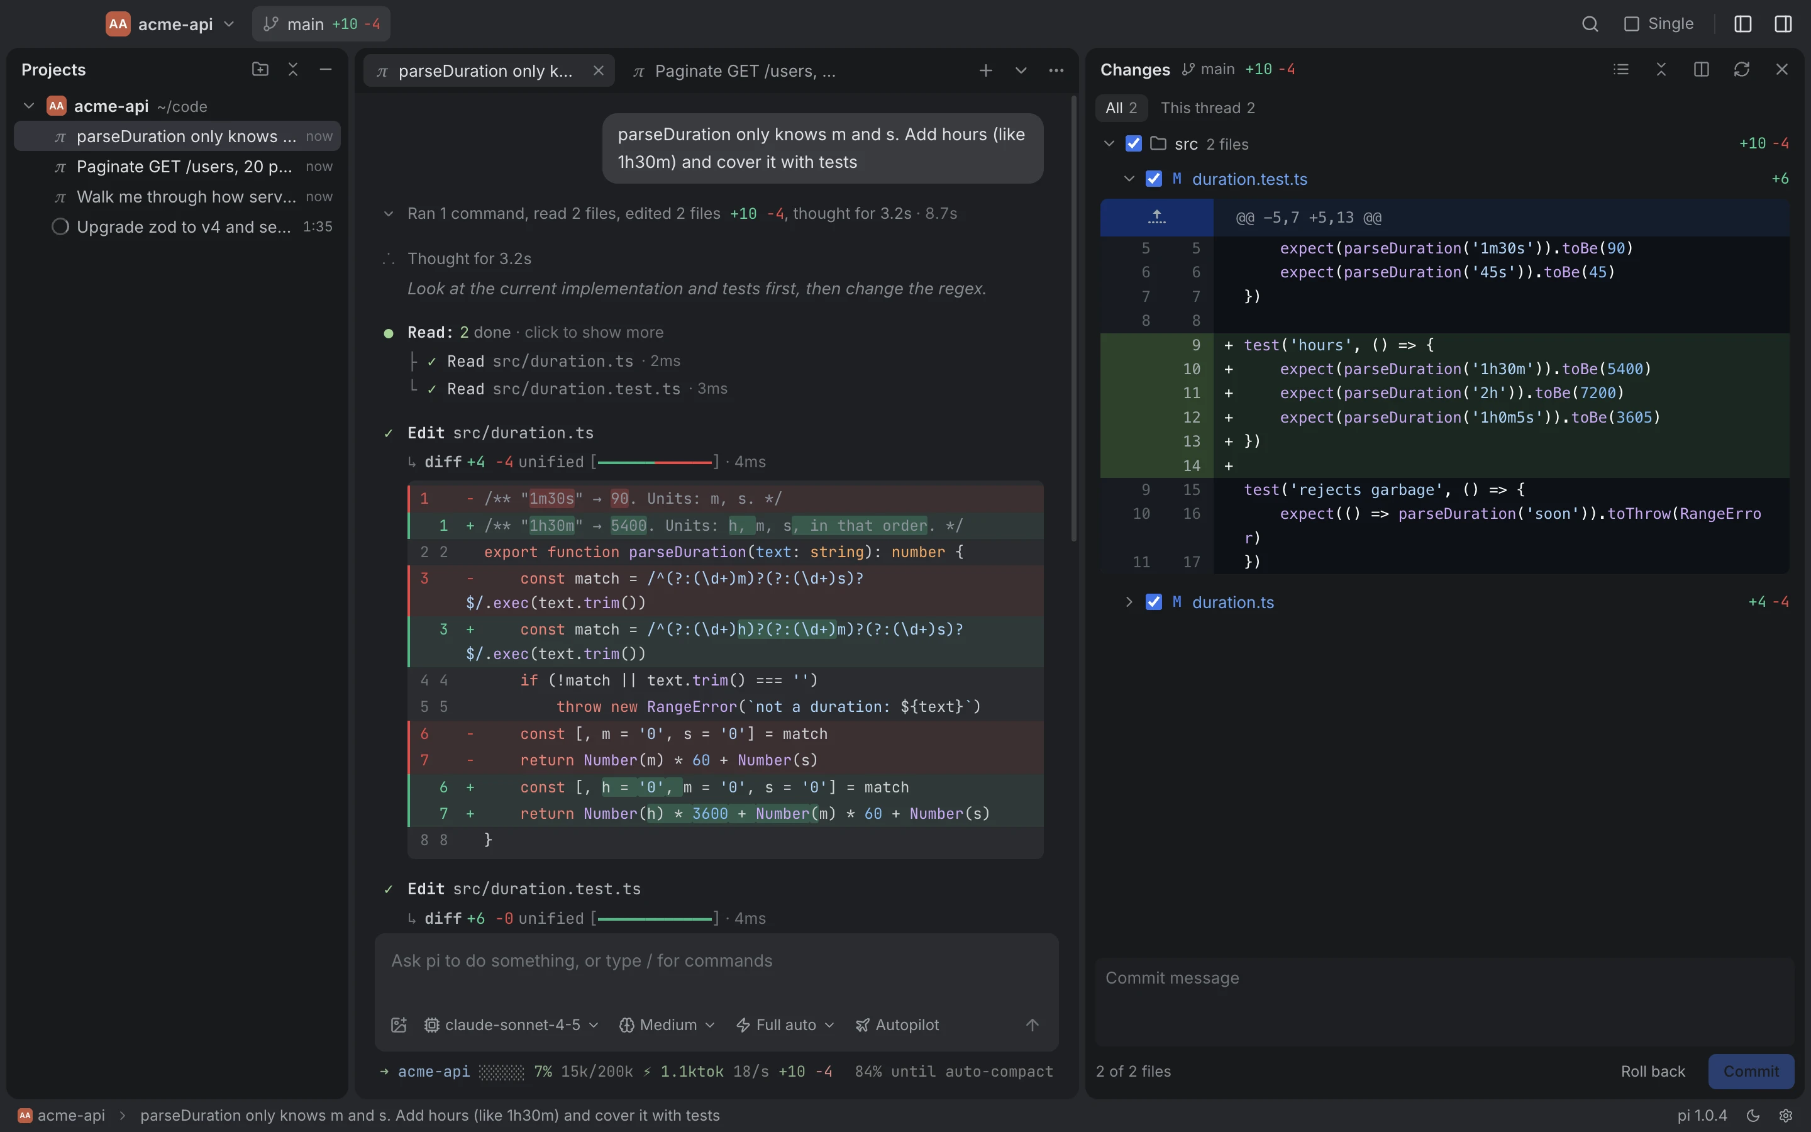Image resolution: width=1811 pixels, height=1132 pixels.
Task: Refresh the Changes panel
Action: pyautogui.click(x=1741, y=69)
